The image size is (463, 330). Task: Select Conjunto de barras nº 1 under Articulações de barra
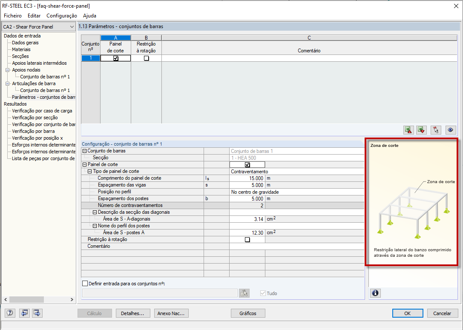(45, 90)
